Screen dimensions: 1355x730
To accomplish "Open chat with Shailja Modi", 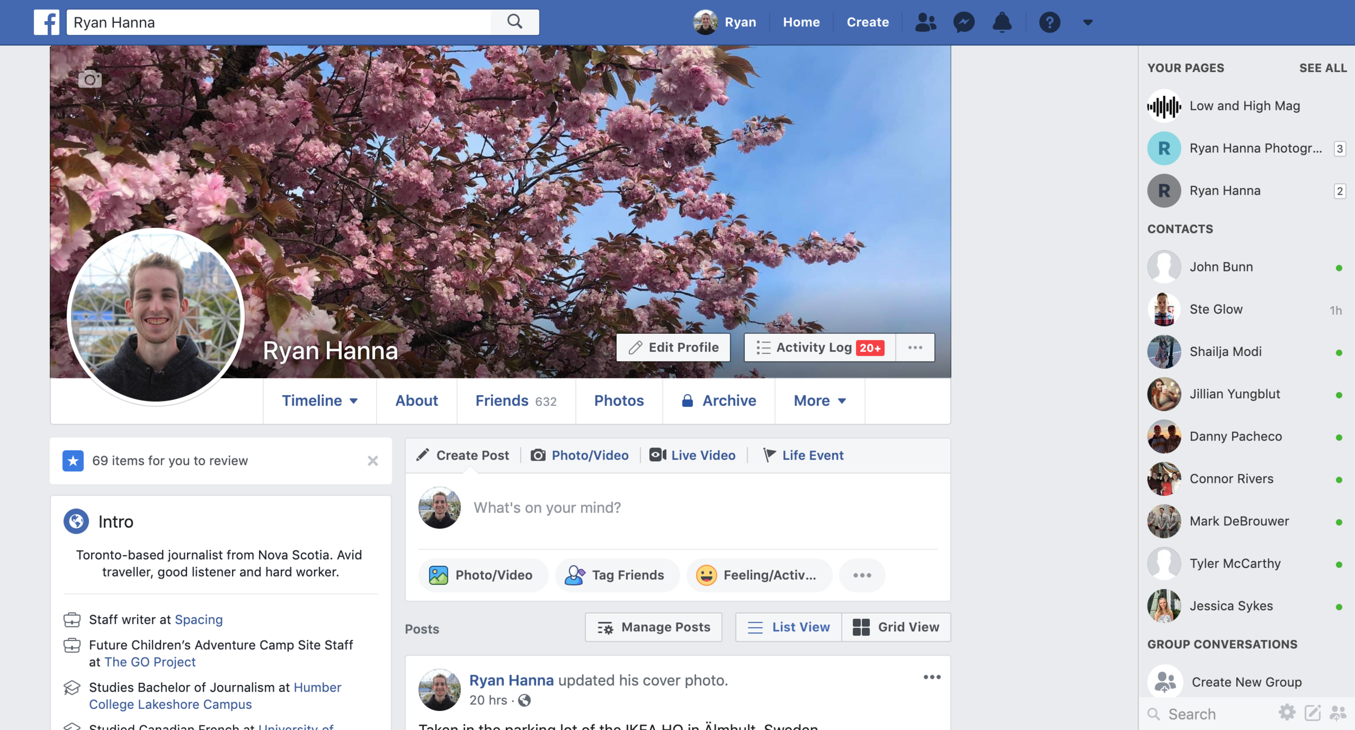I will (1247, 352).
